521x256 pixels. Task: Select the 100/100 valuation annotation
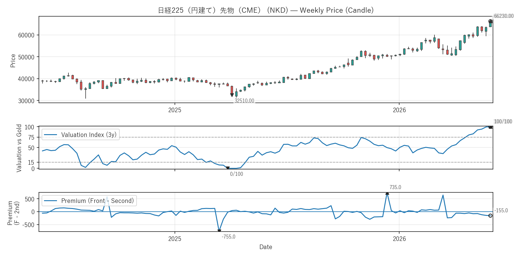click(503, 122)
